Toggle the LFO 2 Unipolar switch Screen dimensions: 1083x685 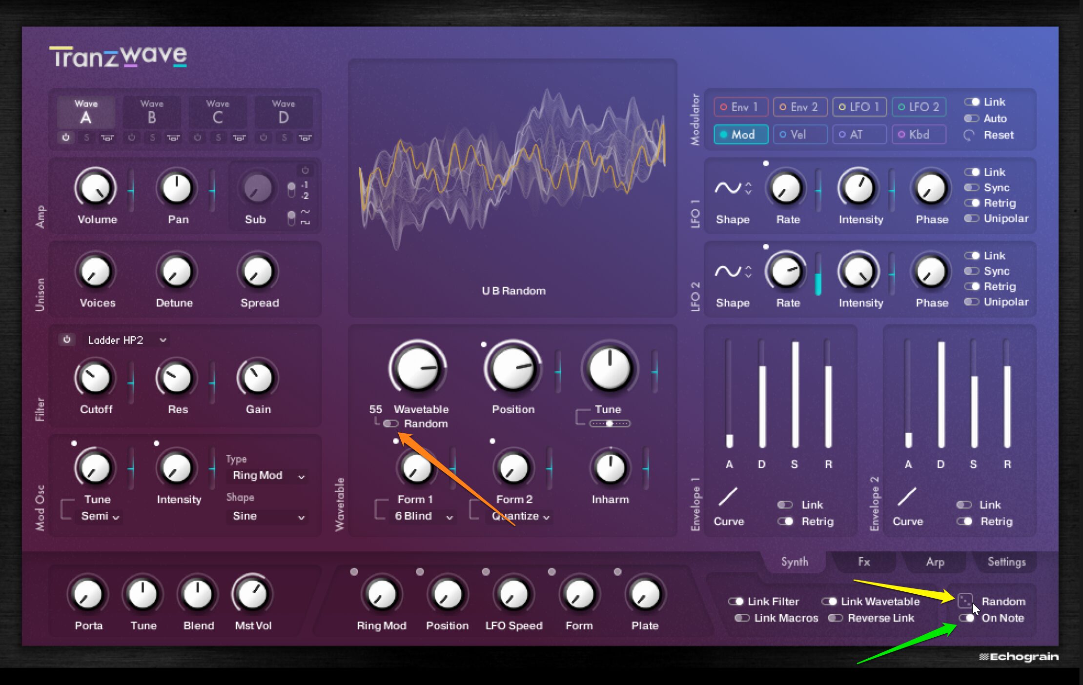click(971, 302)
